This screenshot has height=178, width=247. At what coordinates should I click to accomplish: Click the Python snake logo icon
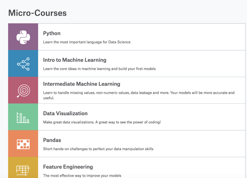[x=23, y=37]
